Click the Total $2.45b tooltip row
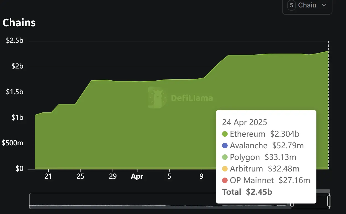The width and height of the screenshot is (346, 214). (247, 192)
